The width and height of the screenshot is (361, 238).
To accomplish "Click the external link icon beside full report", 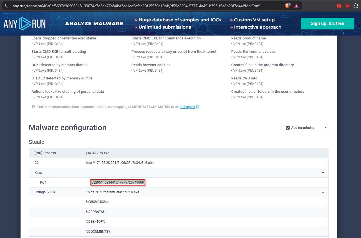I will point(198,107).
